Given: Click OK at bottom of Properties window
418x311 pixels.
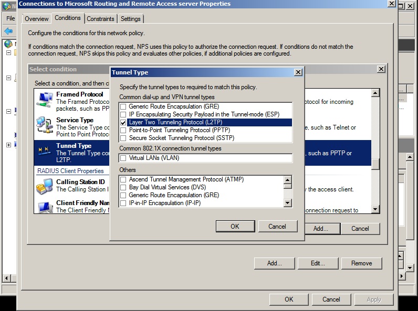Looking at the screenshot, I should [x=289, y=299].
